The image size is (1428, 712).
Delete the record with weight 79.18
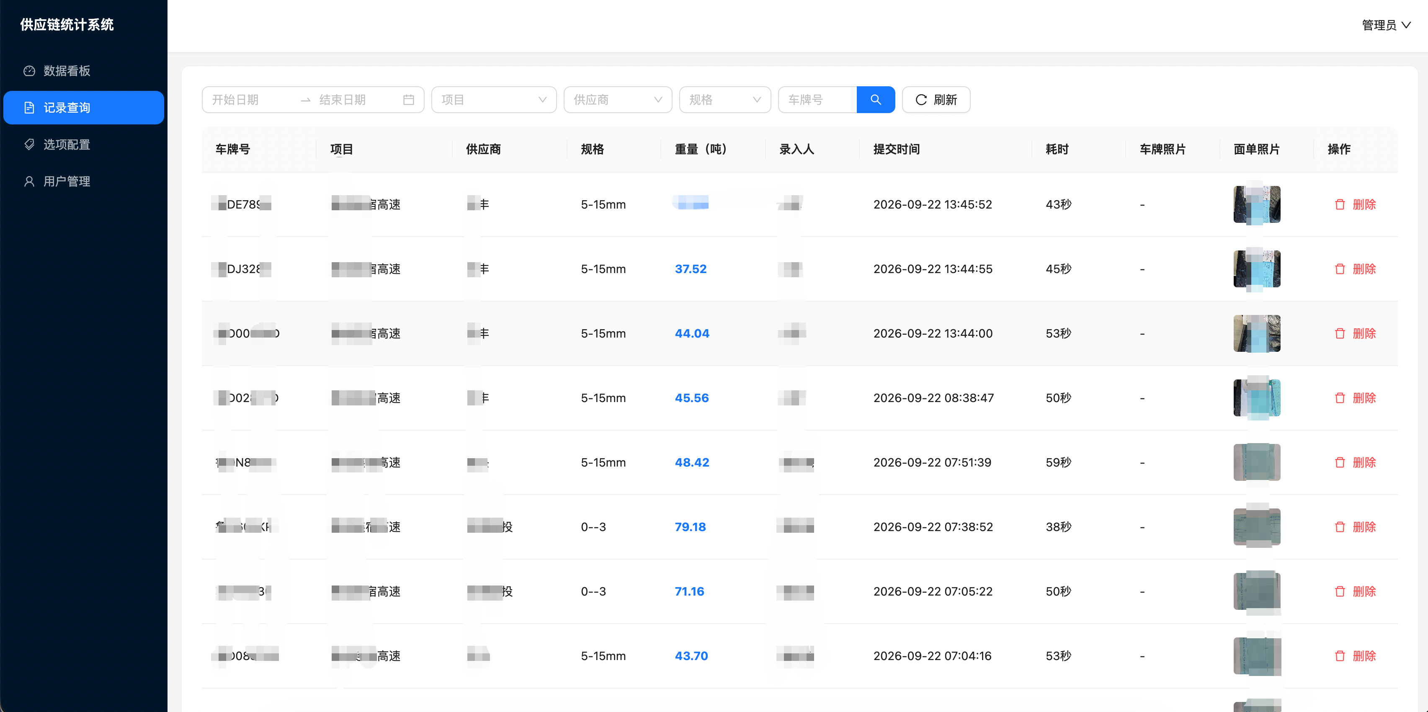(1356, 527)
